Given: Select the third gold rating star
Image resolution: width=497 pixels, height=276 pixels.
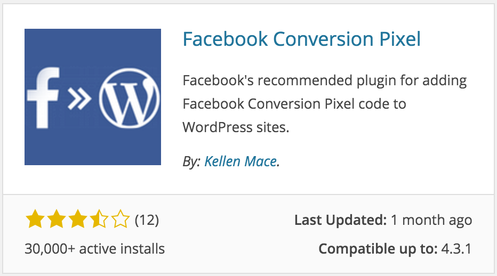Looking at the screenshot, I should pyautogui.click(x=78, y=220).
